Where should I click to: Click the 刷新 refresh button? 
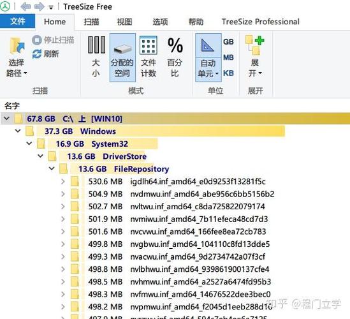45,54
